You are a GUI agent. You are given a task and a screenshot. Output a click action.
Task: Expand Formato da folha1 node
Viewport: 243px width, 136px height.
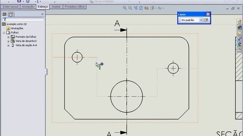[x=8, y=37]
